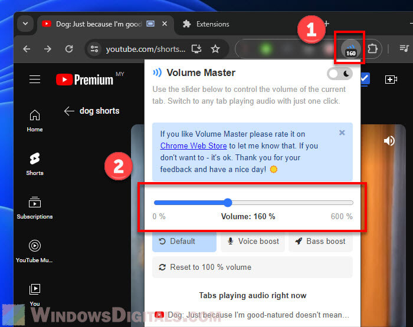Open the You section in sidebar
This screenshot has width=413, height=327.
pyautogui.click(x=35, y=295)
